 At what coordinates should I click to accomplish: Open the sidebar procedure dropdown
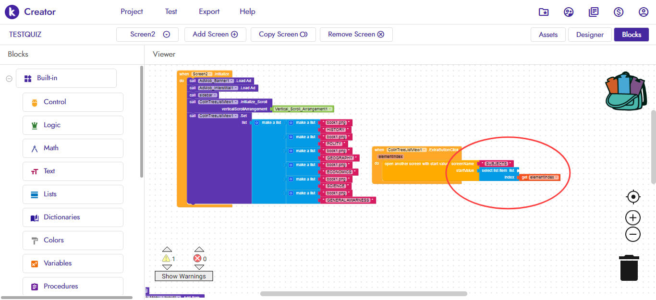coord(208,96)
